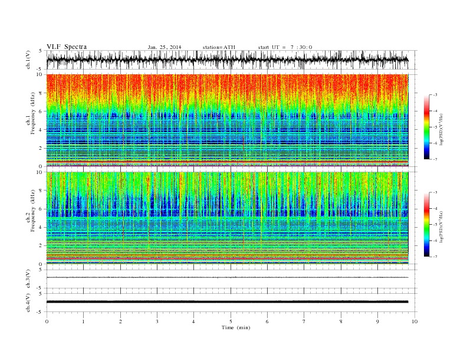Viewport: 467px width, 361px height.
Task: Click the flat ch.3 voltage trace
Action: coord(227,277)
